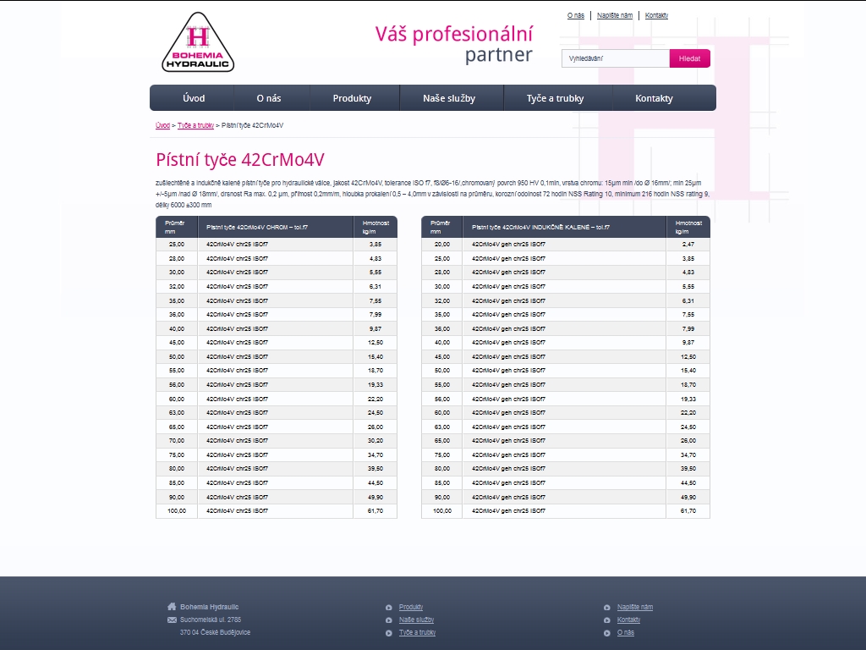Screen dimensions: 866x650
Task: Click the envelope icon in footer
Action: pyautogui.click(x=172, y=620)
